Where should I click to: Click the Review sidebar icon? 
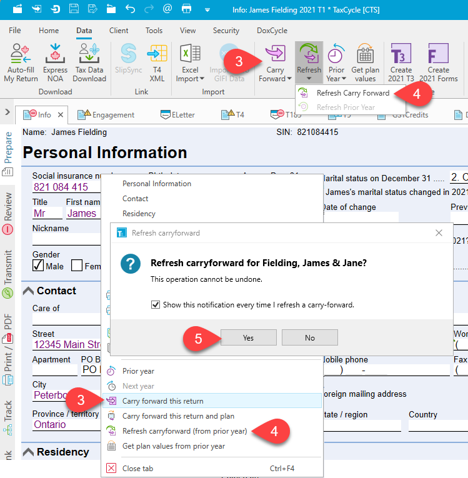click(x=7, y=229)
